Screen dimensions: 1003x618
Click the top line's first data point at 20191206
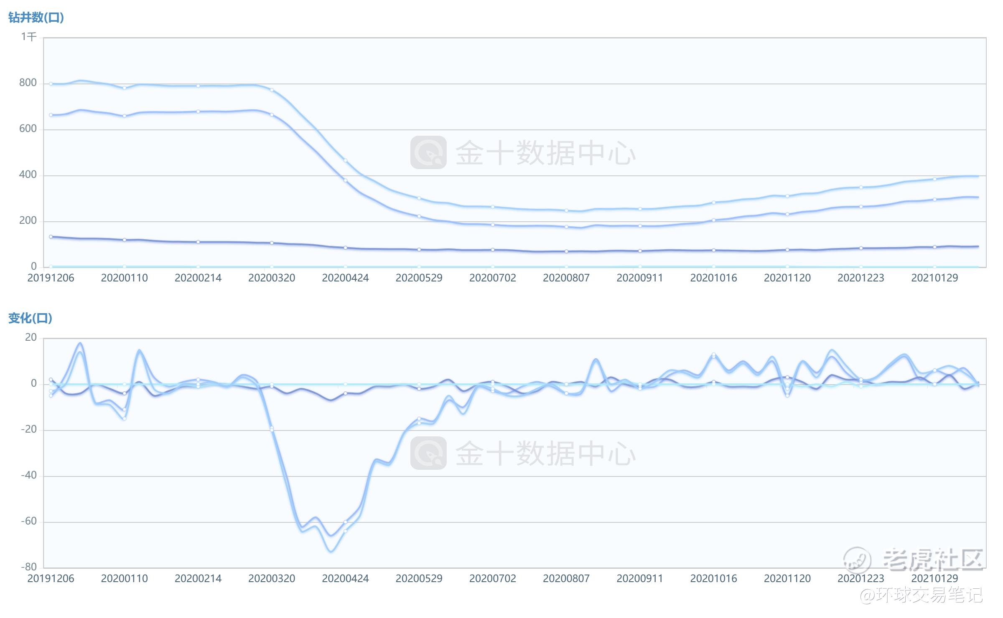click(51, 84)
